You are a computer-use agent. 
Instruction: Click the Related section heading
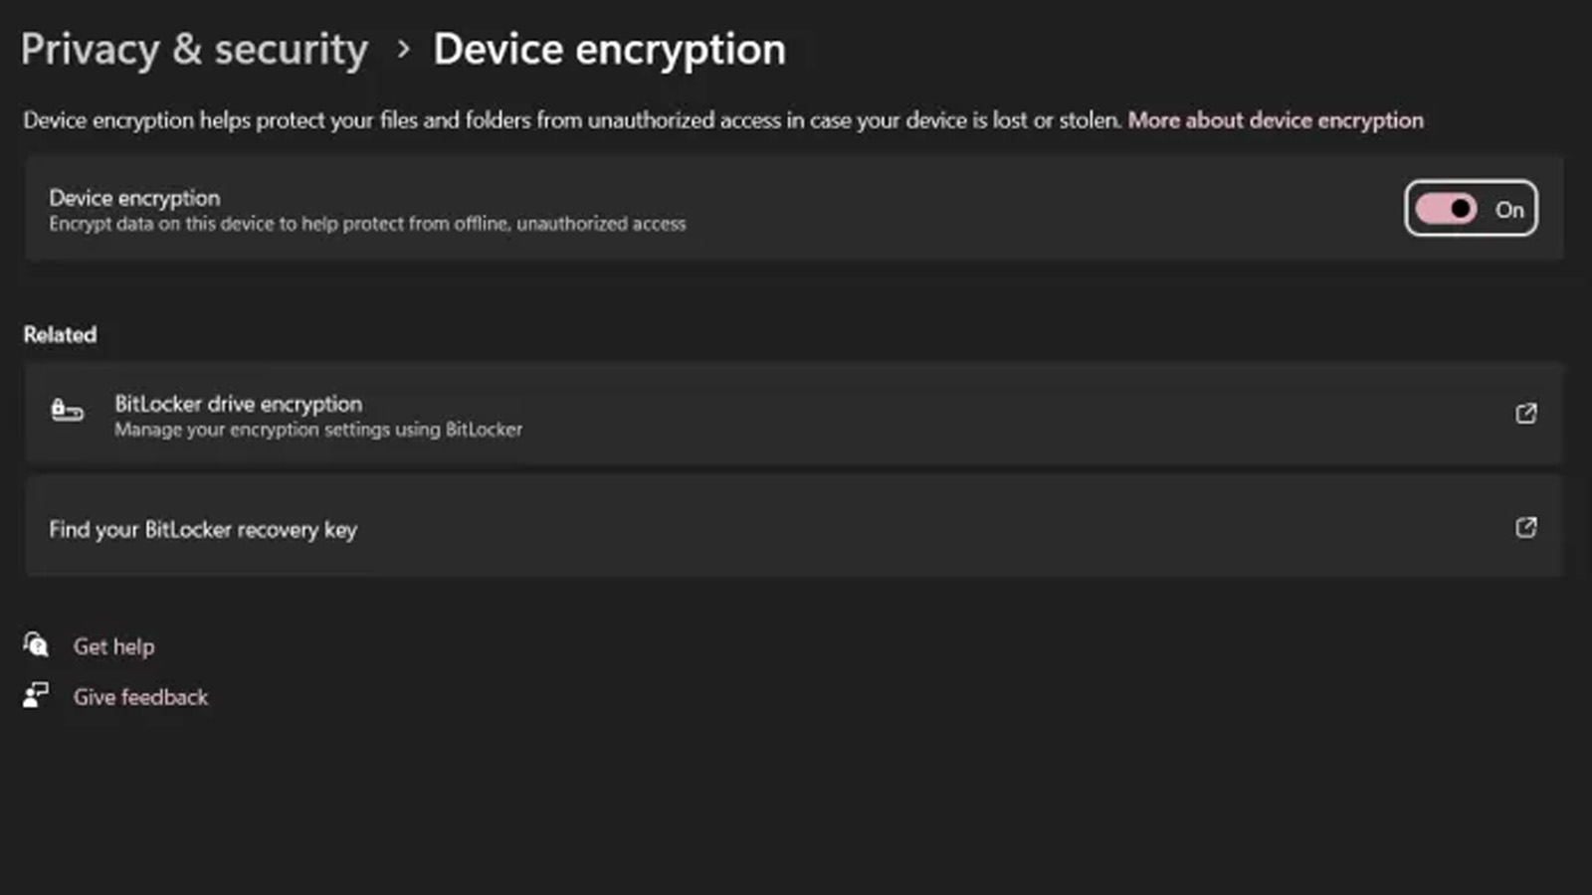click(x=60, y=335)
